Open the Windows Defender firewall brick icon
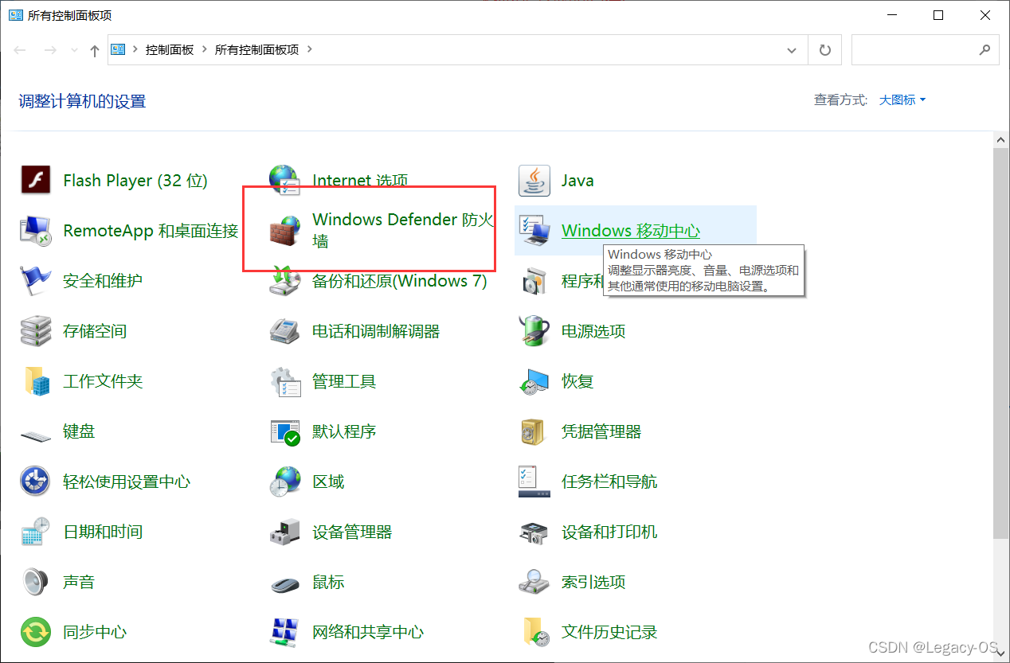This screenshot has height=663, width=1010. [x=284, y=231]
